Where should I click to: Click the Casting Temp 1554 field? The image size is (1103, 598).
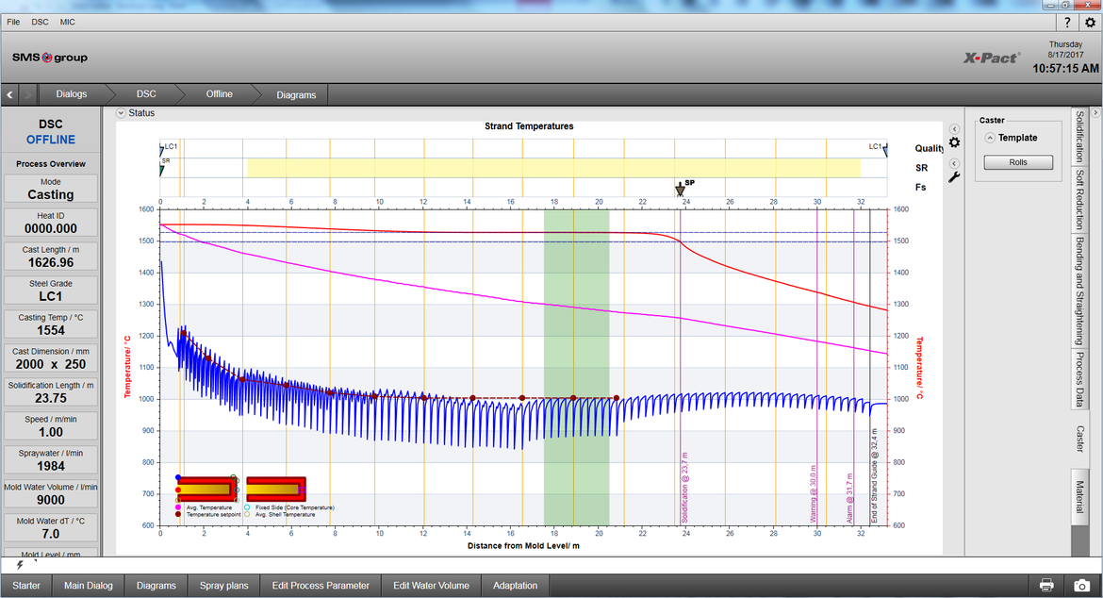[x=51, y=324]
